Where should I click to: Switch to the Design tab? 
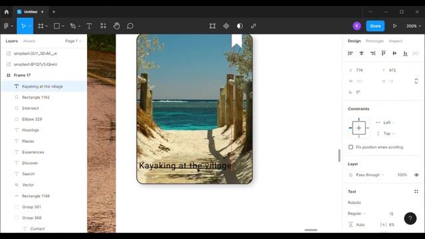pyautogui.click(x=354, y=41)
